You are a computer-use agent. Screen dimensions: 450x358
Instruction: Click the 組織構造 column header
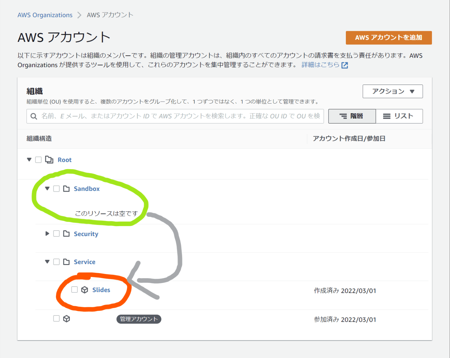pyautogui.click(x=39, y=139)
